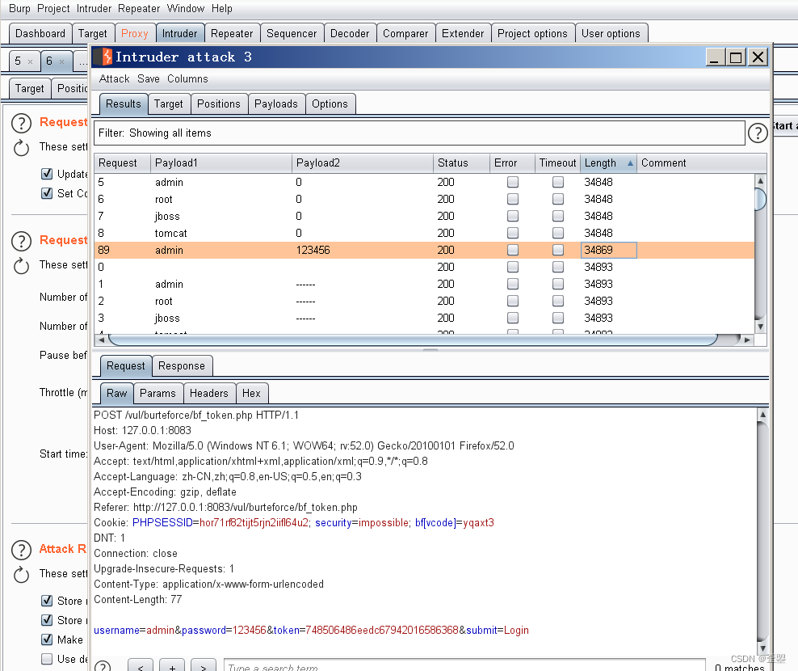Open the Project options tab
The height and width of the screenshot is (671, 798).
coord(532,34)
